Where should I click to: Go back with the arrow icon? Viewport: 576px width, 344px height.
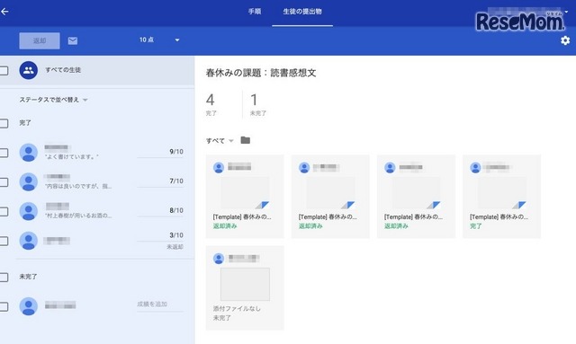(4, 12)
